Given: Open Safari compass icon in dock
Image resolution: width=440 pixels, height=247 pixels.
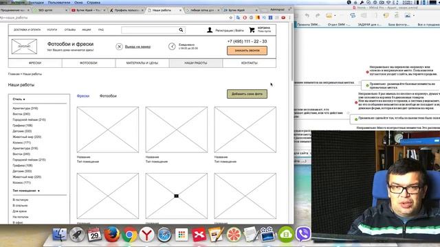Looking at the screenshot, I should point(164,235).
